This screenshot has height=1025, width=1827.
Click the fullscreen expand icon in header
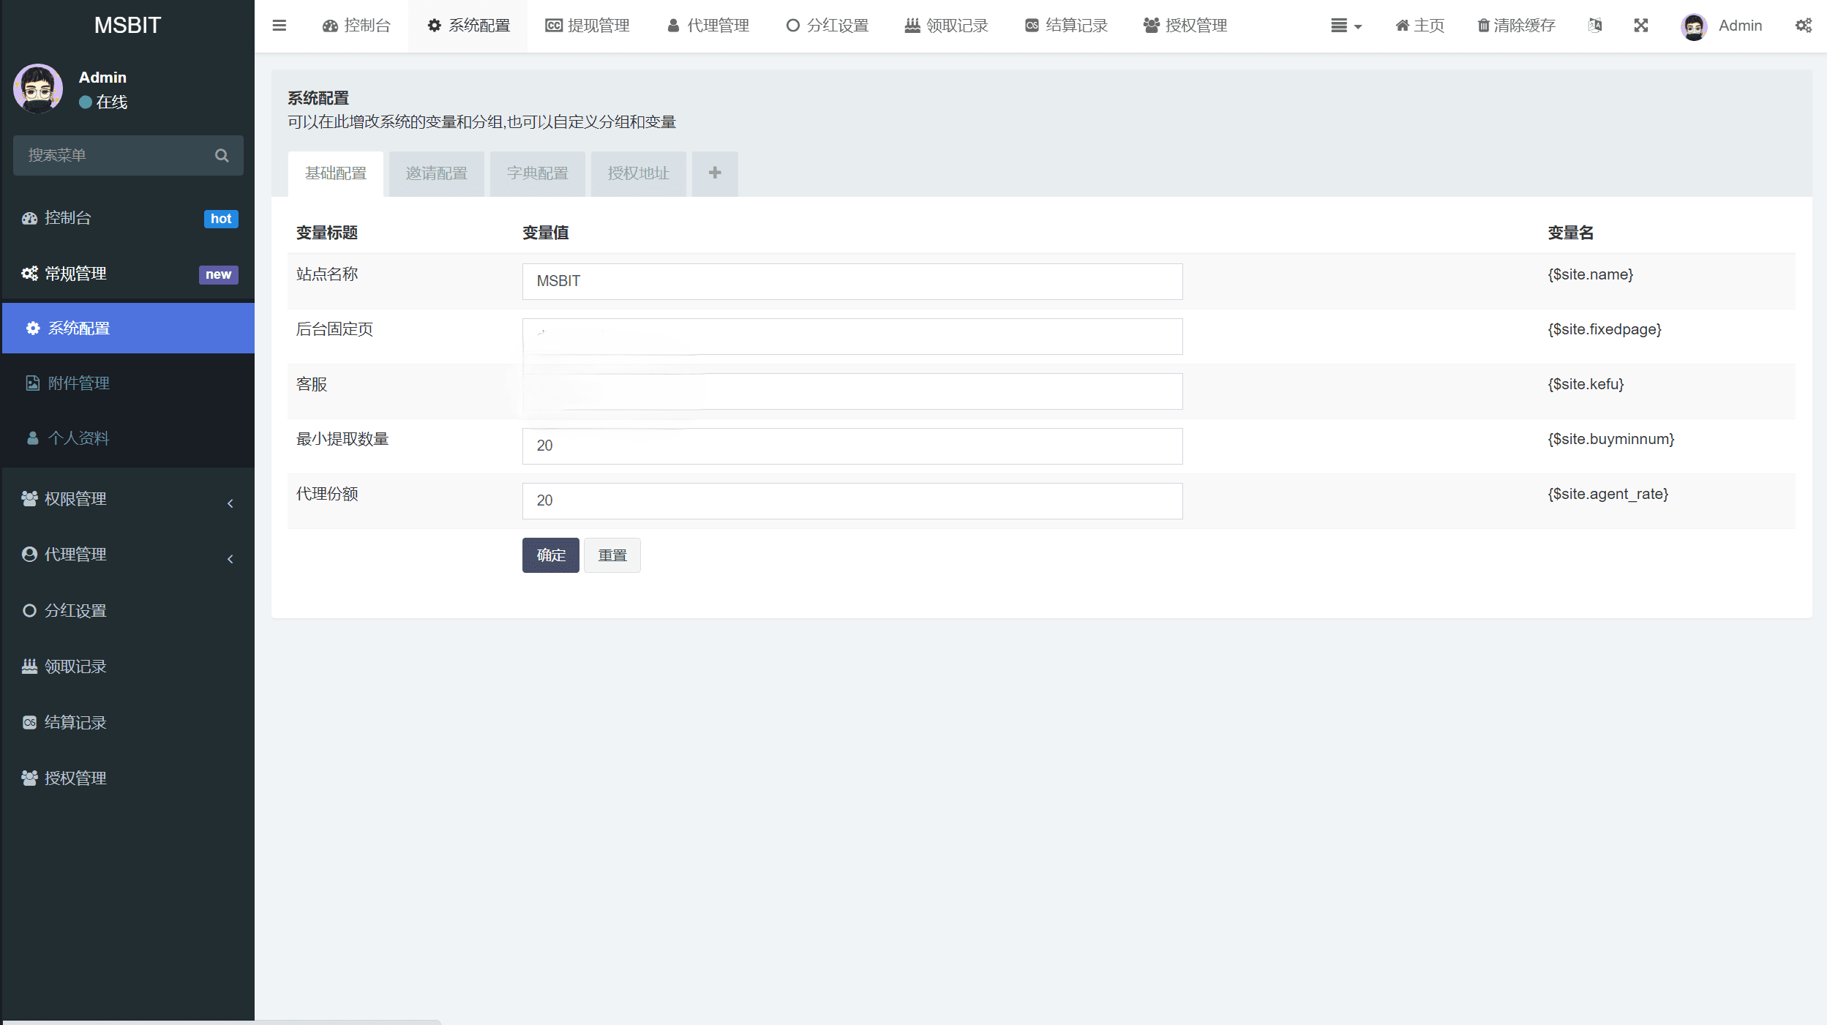1641,26
